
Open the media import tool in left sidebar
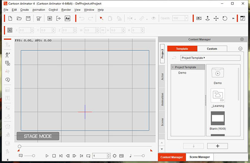tap(7, 63)
